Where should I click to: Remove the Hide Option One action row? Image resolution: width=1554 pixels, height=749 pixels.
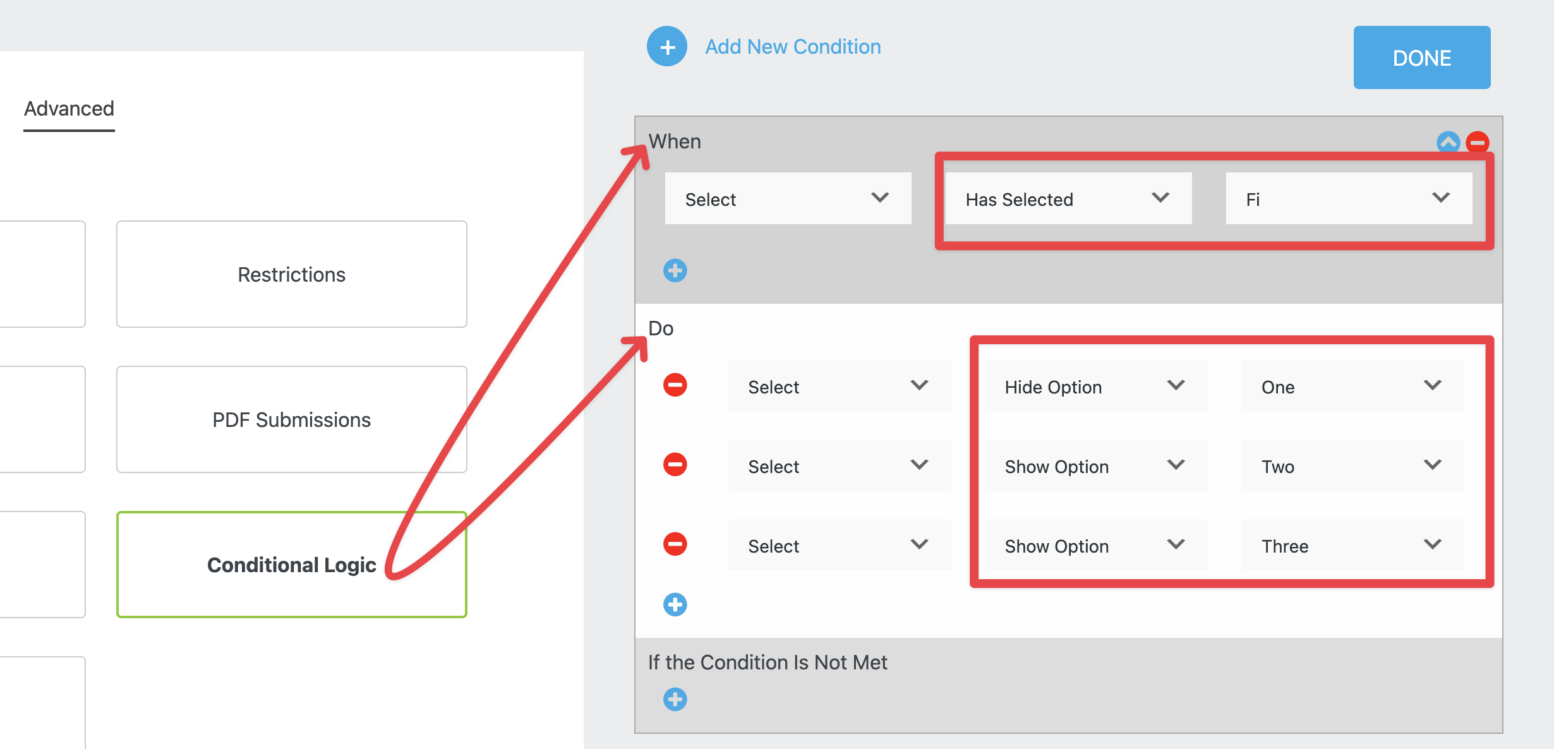point(675,385)
